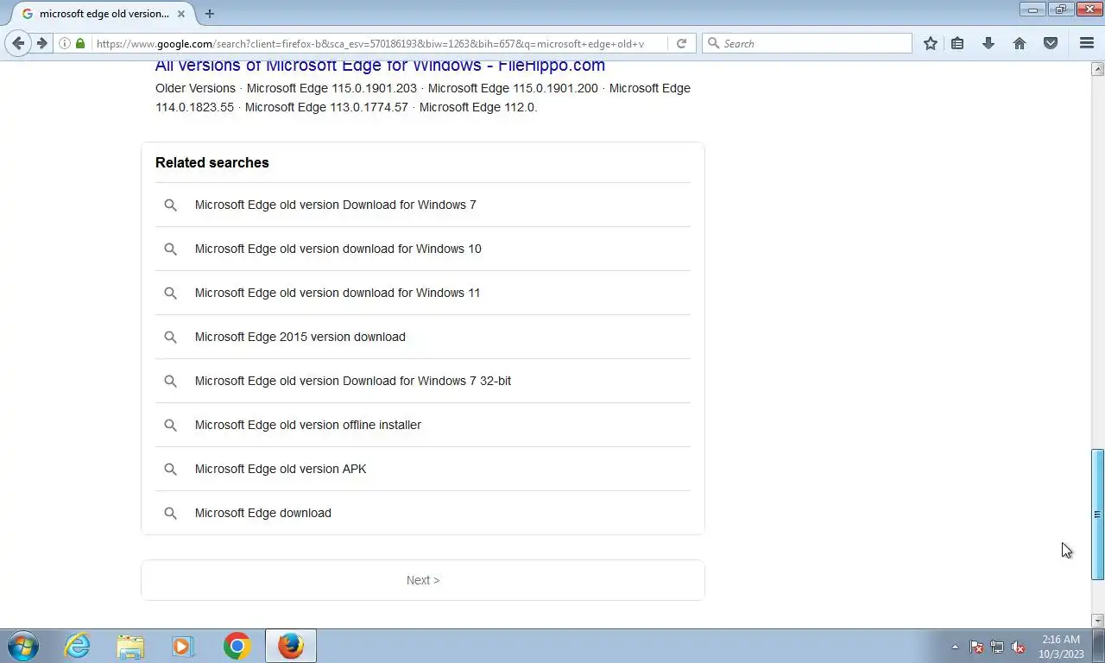The width and height of the screenshot is (1105, 663).
Task: Open site information icon in address bar
Action: pos(65,43)
